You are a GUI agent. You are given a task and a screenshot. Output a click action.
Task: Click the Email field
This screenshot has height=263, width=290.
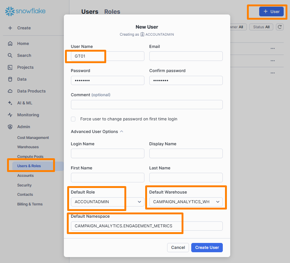[186, 56]
